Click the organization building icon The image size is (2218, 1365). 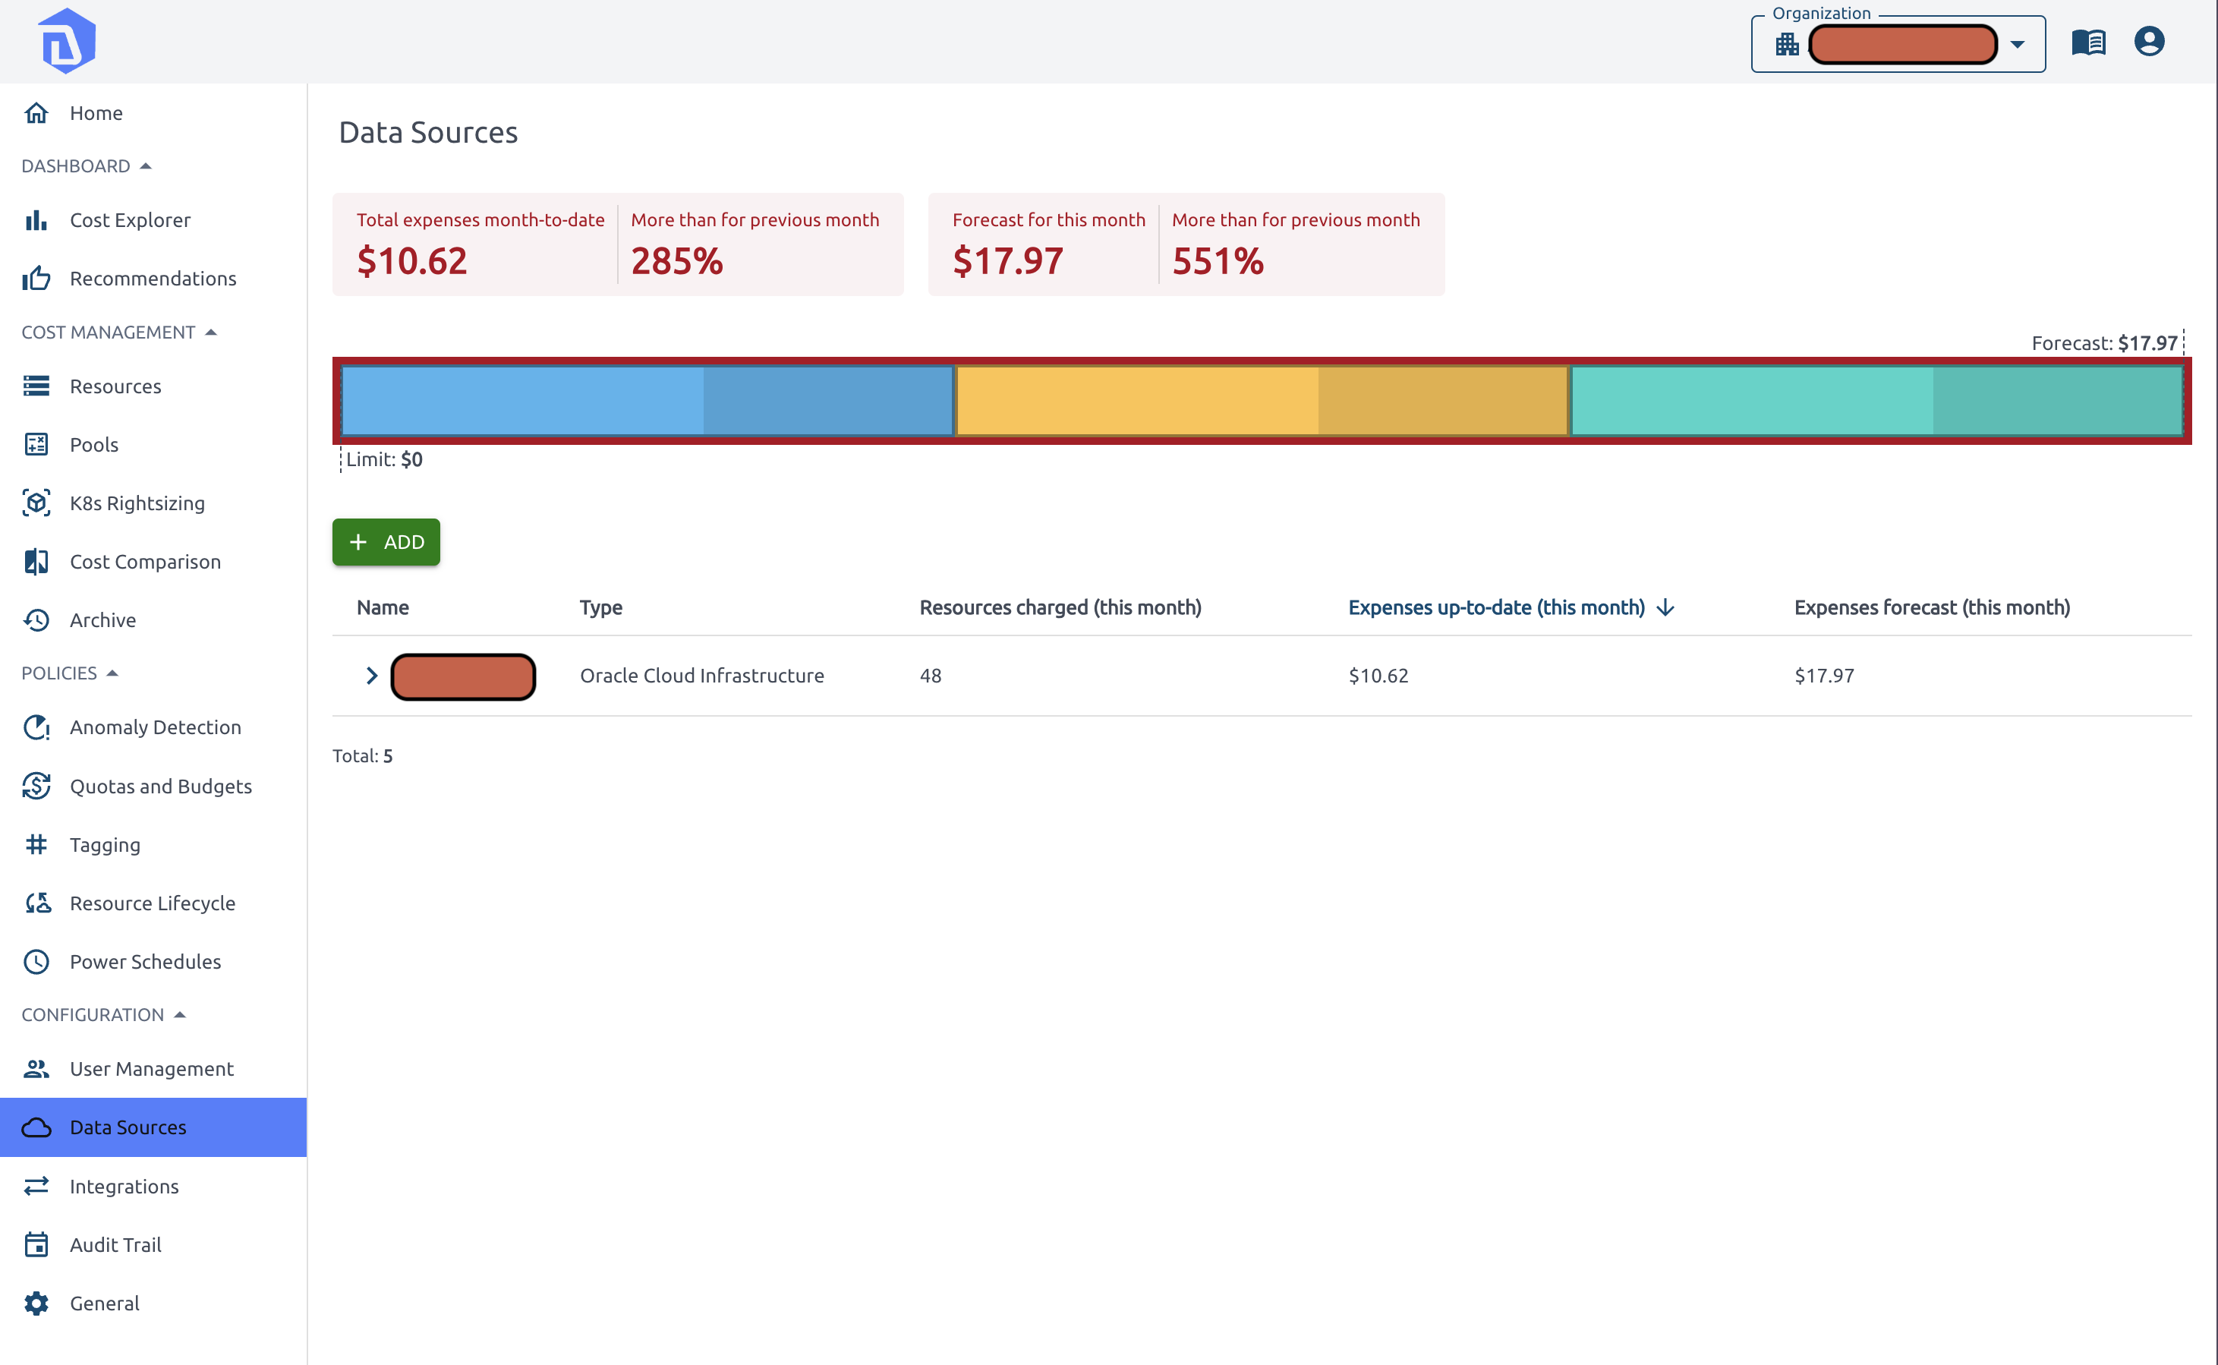1787,44
